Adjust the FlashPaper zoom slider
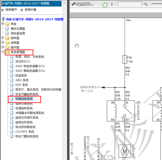The image size is (162, 160). 157,4
